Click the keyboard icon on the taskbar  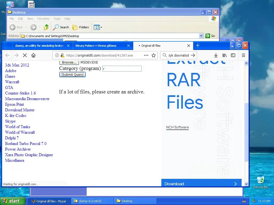[244, 201]
